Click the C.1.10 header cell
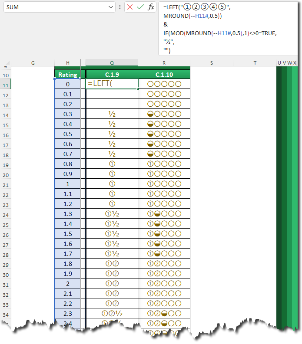 (x=164, y=75)
